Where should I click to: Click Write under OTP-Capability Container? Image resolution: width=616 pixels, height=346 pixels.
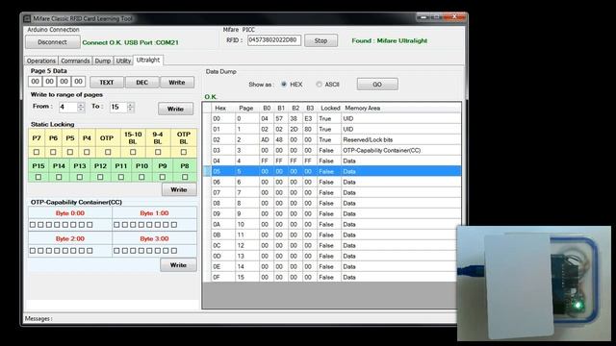(x=178, y=265)
